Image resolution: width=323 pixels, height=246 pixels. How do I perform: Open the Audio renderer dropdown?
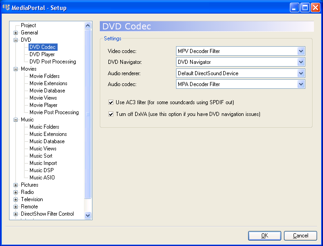point(301,73)
